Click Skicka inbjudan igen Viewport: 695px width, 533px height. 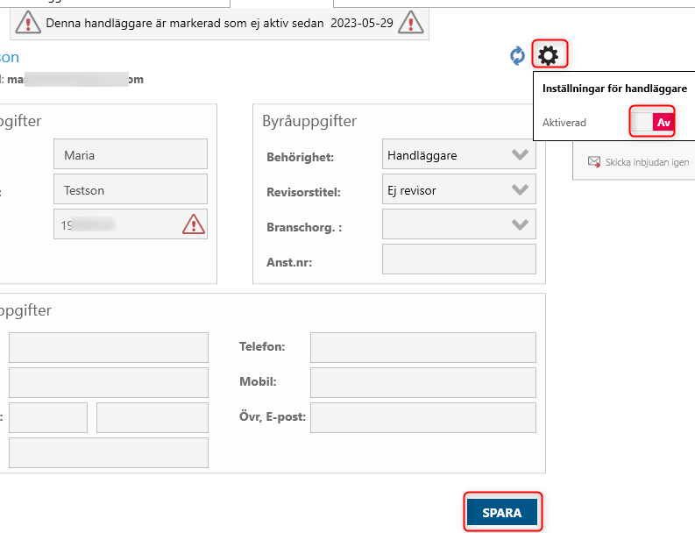pos(647,162)
